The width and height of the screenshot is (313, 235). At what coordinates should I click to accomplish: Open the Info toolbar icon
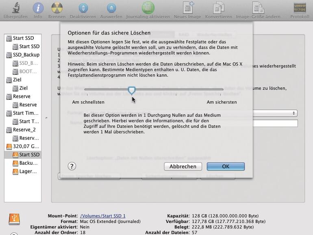38,8
